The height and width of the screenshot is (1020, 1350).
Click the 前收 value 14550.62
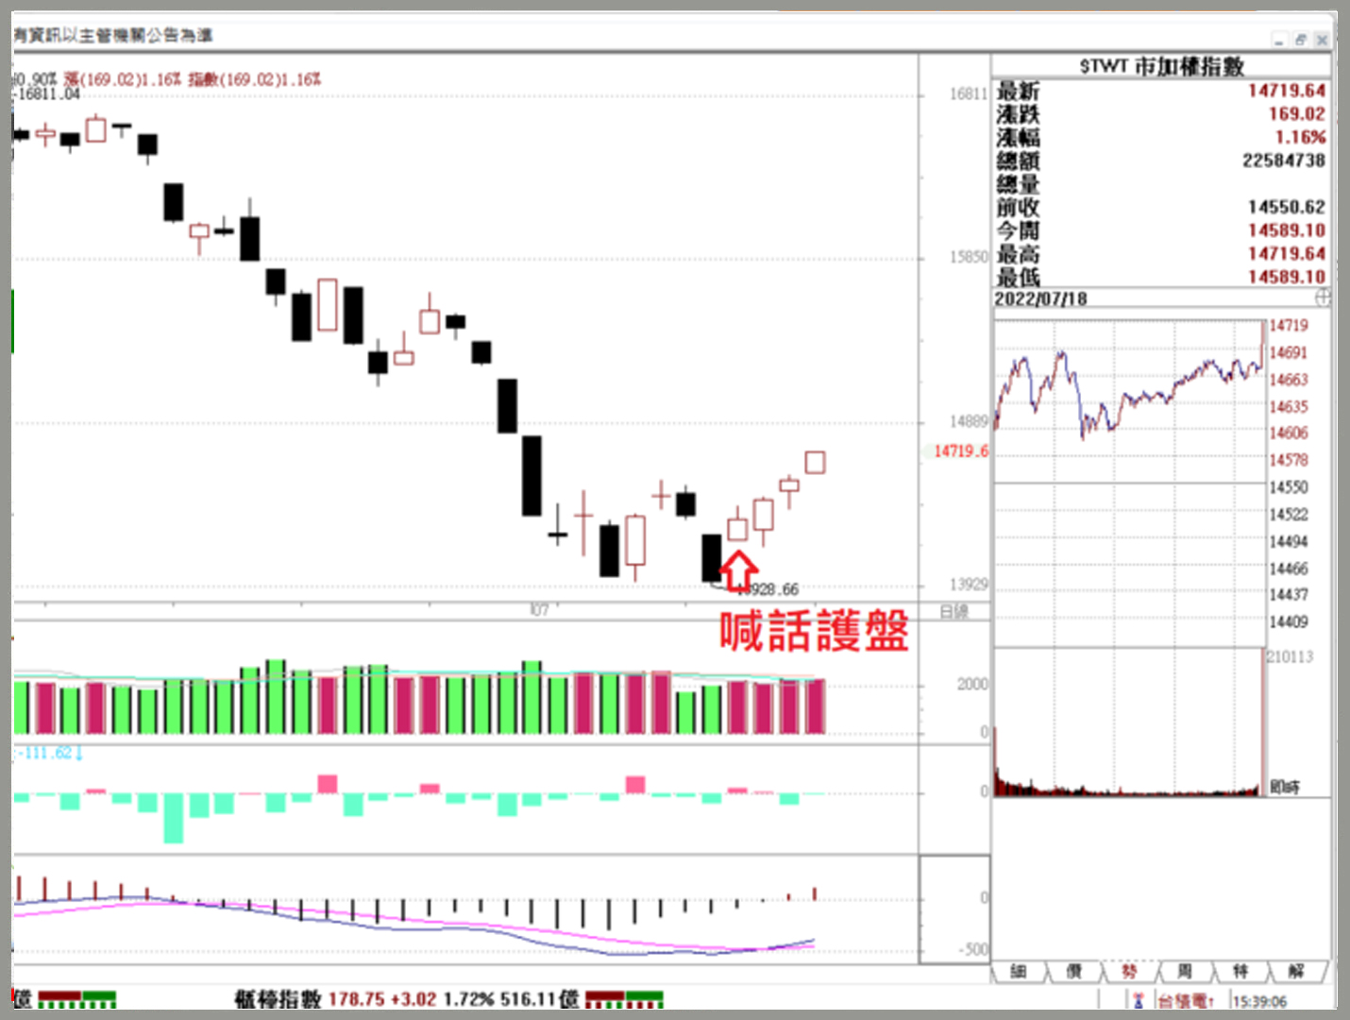(1287, 207)
